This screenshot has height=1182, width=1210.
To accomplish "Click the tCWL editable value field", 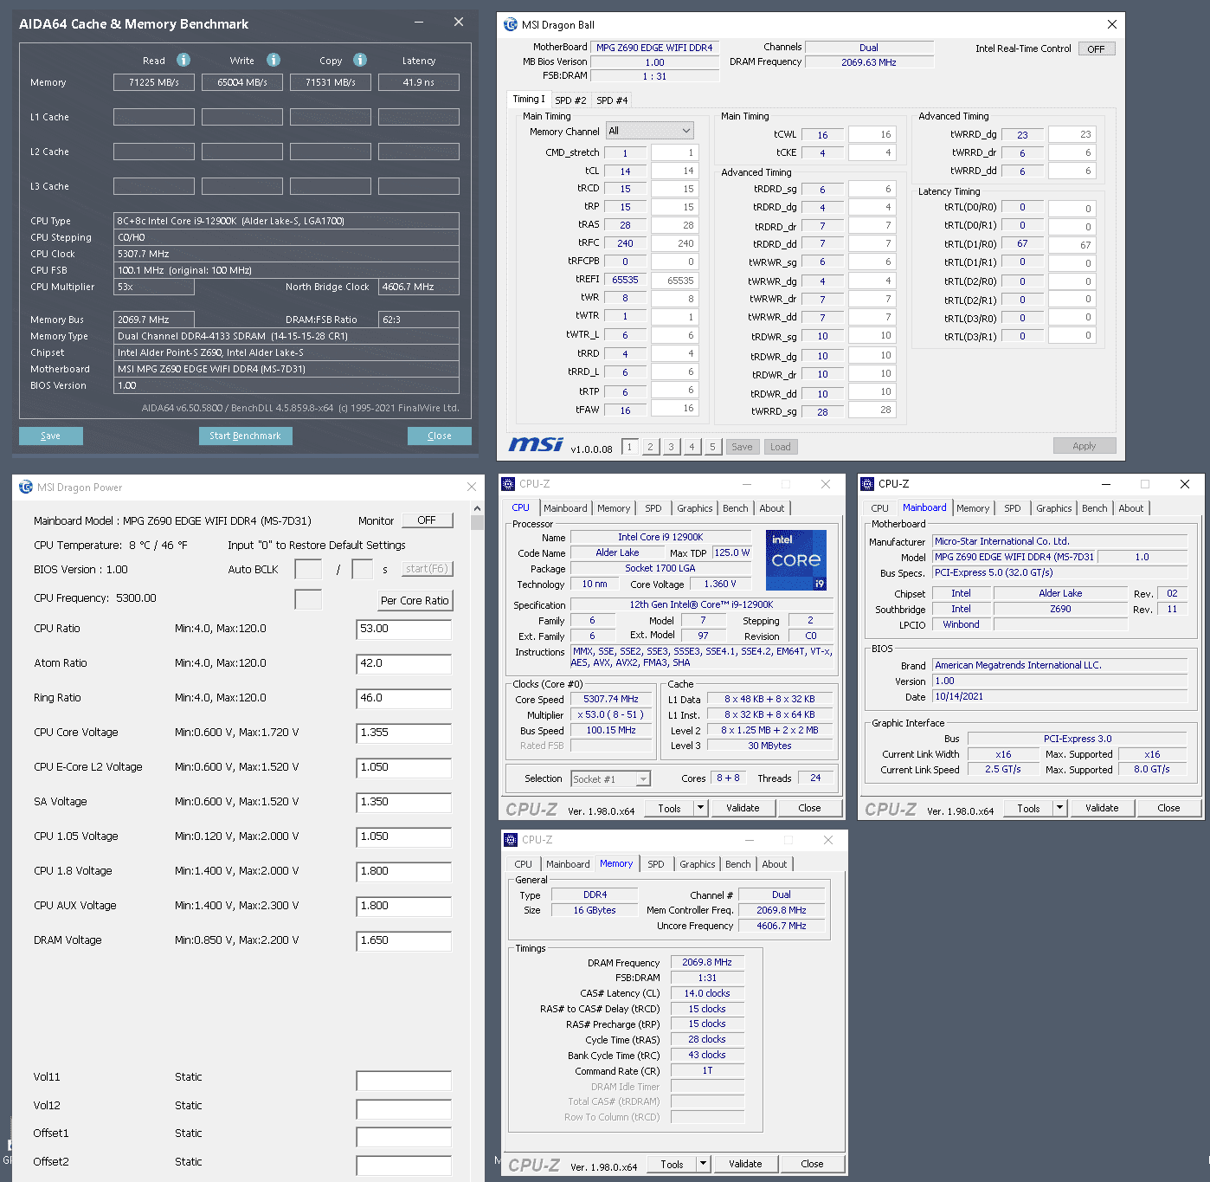I will (x=871, y=134).
